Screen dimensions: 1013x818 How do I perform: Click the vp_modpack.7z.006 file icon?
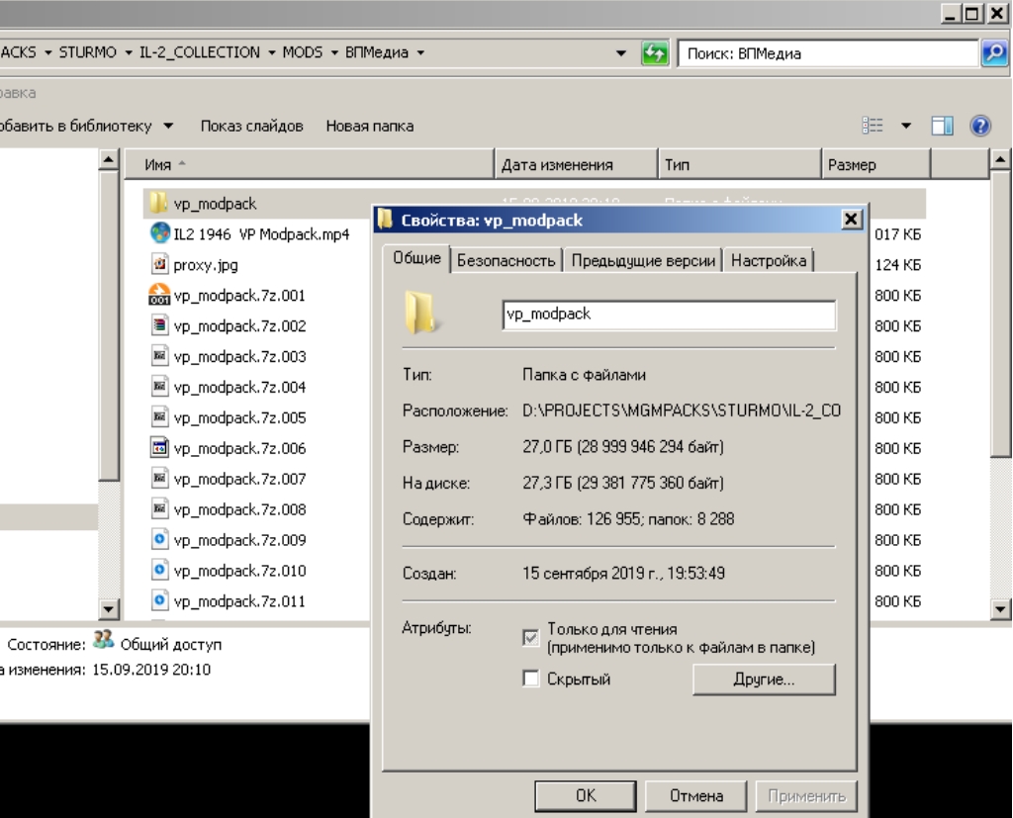coord(159,448)
